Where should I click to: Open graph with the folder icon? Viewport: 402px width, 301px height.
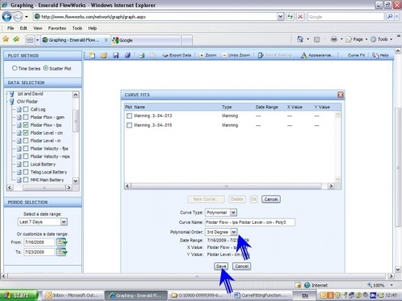[104, 55]
